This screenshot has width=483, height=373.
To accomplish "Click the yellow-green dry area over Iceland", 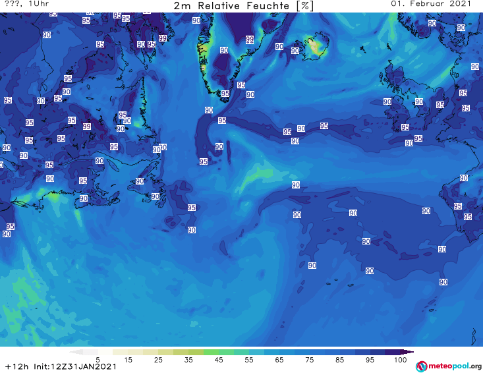I will (x=315, y=47).
